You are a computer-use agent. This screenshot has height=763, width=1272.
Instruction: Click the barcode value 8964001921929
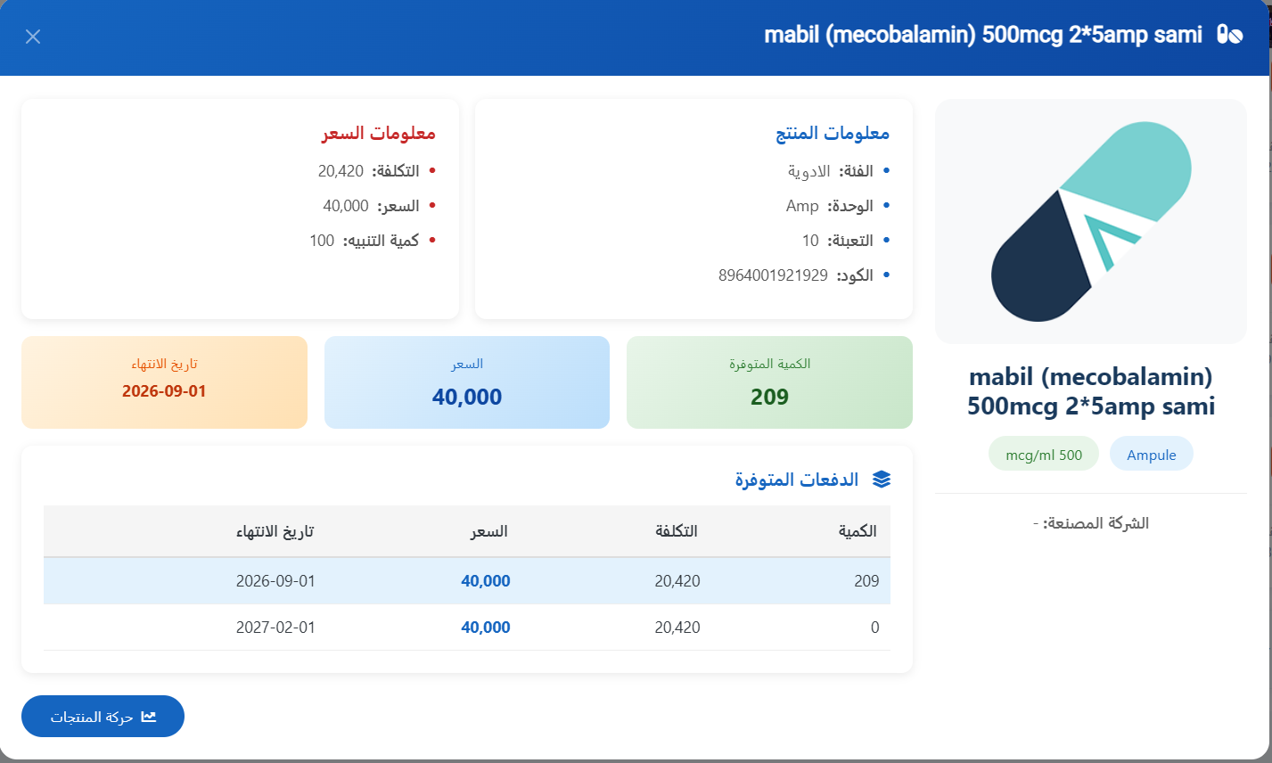pyautogui.click(x=773, y=275)
